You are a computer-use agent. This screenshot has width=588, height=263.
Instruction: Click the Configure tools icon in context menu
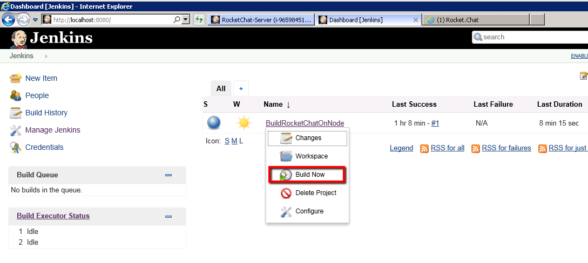[x=286, y=211]
